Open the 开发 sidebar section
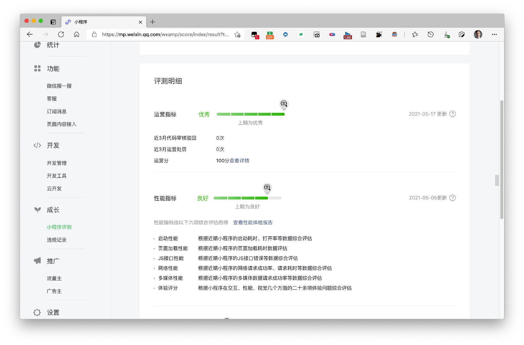 (x=53, y=145)
